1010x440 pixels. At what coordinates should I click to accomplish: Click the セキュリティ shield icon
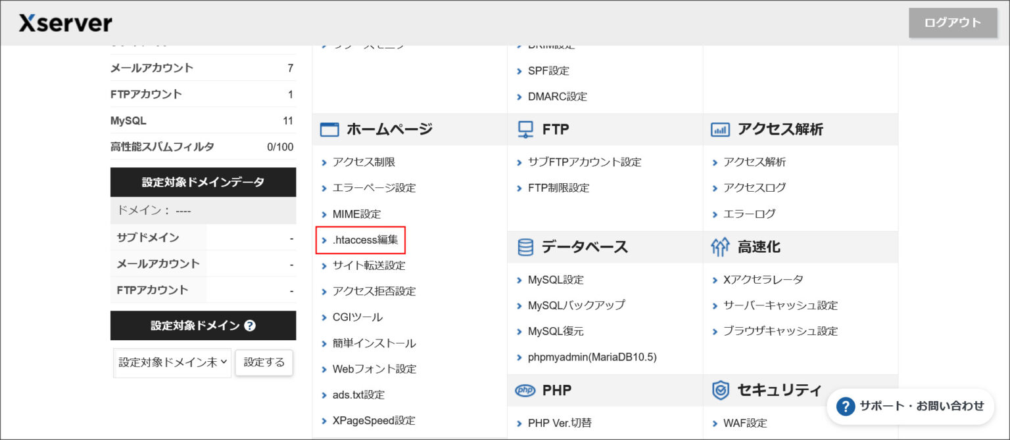(x=721, y=390)
